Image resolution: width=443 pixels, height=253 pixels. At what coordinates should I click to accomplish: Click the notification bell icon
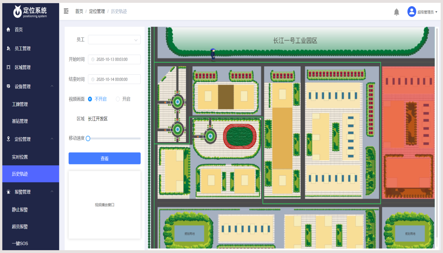tap(396, 12)
